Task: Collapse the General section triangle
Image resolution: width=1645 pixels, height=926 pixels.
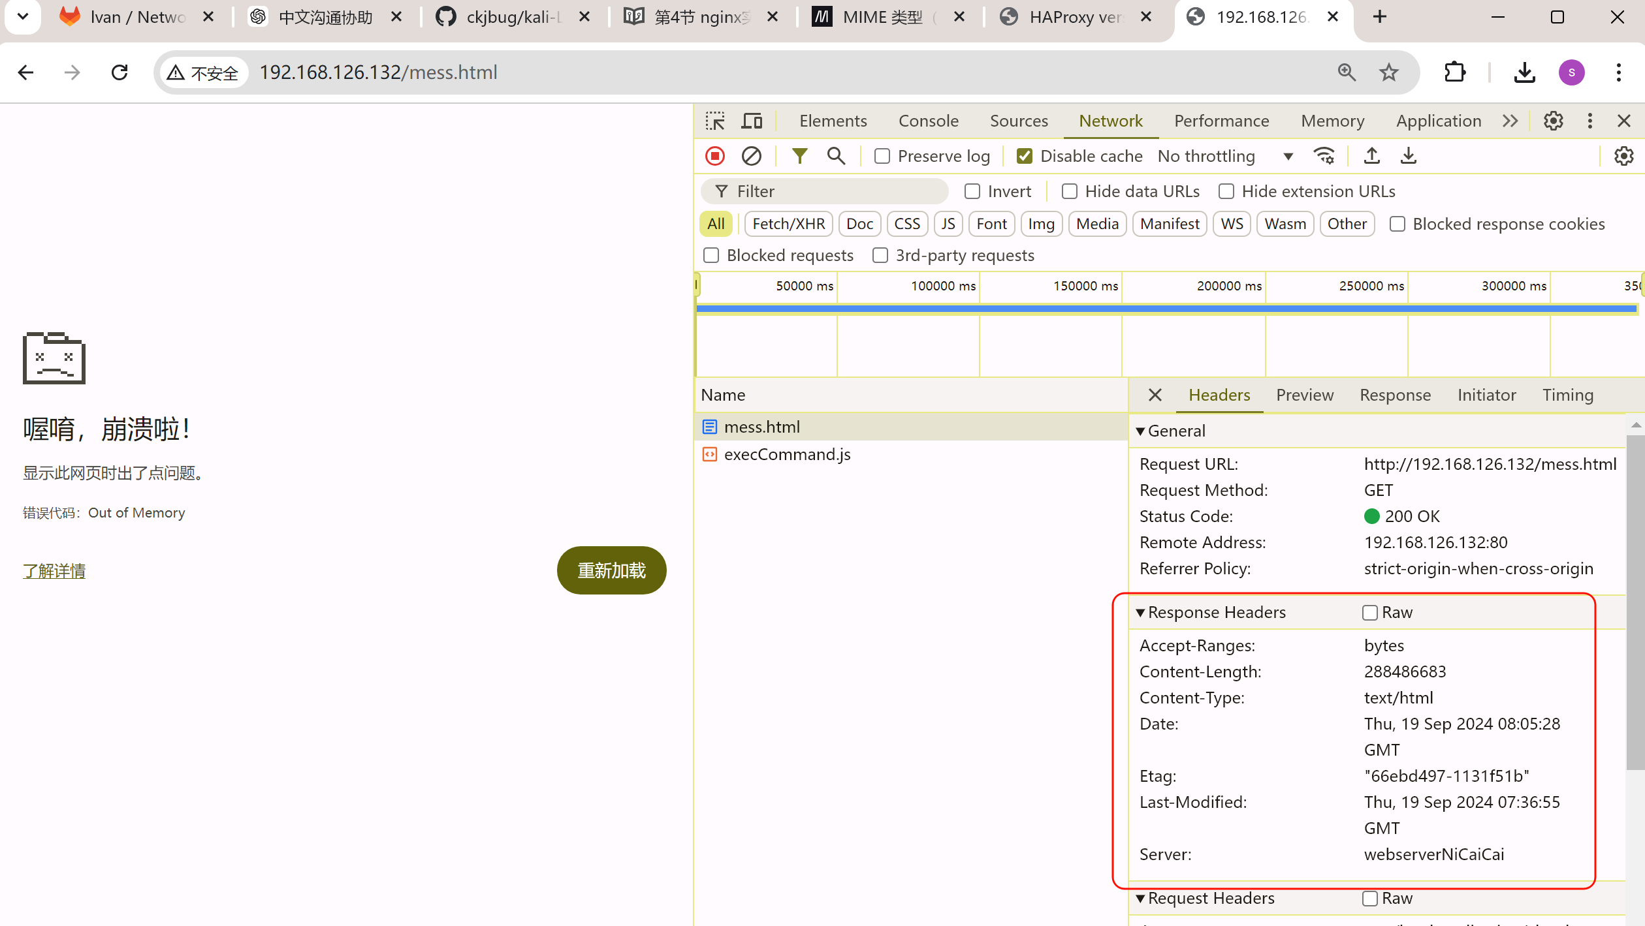Action: (1140, 431)
